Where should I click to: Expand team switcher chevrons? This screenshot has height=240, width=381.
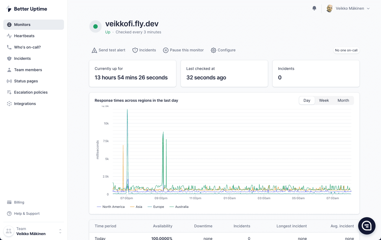tap(60, 231)
